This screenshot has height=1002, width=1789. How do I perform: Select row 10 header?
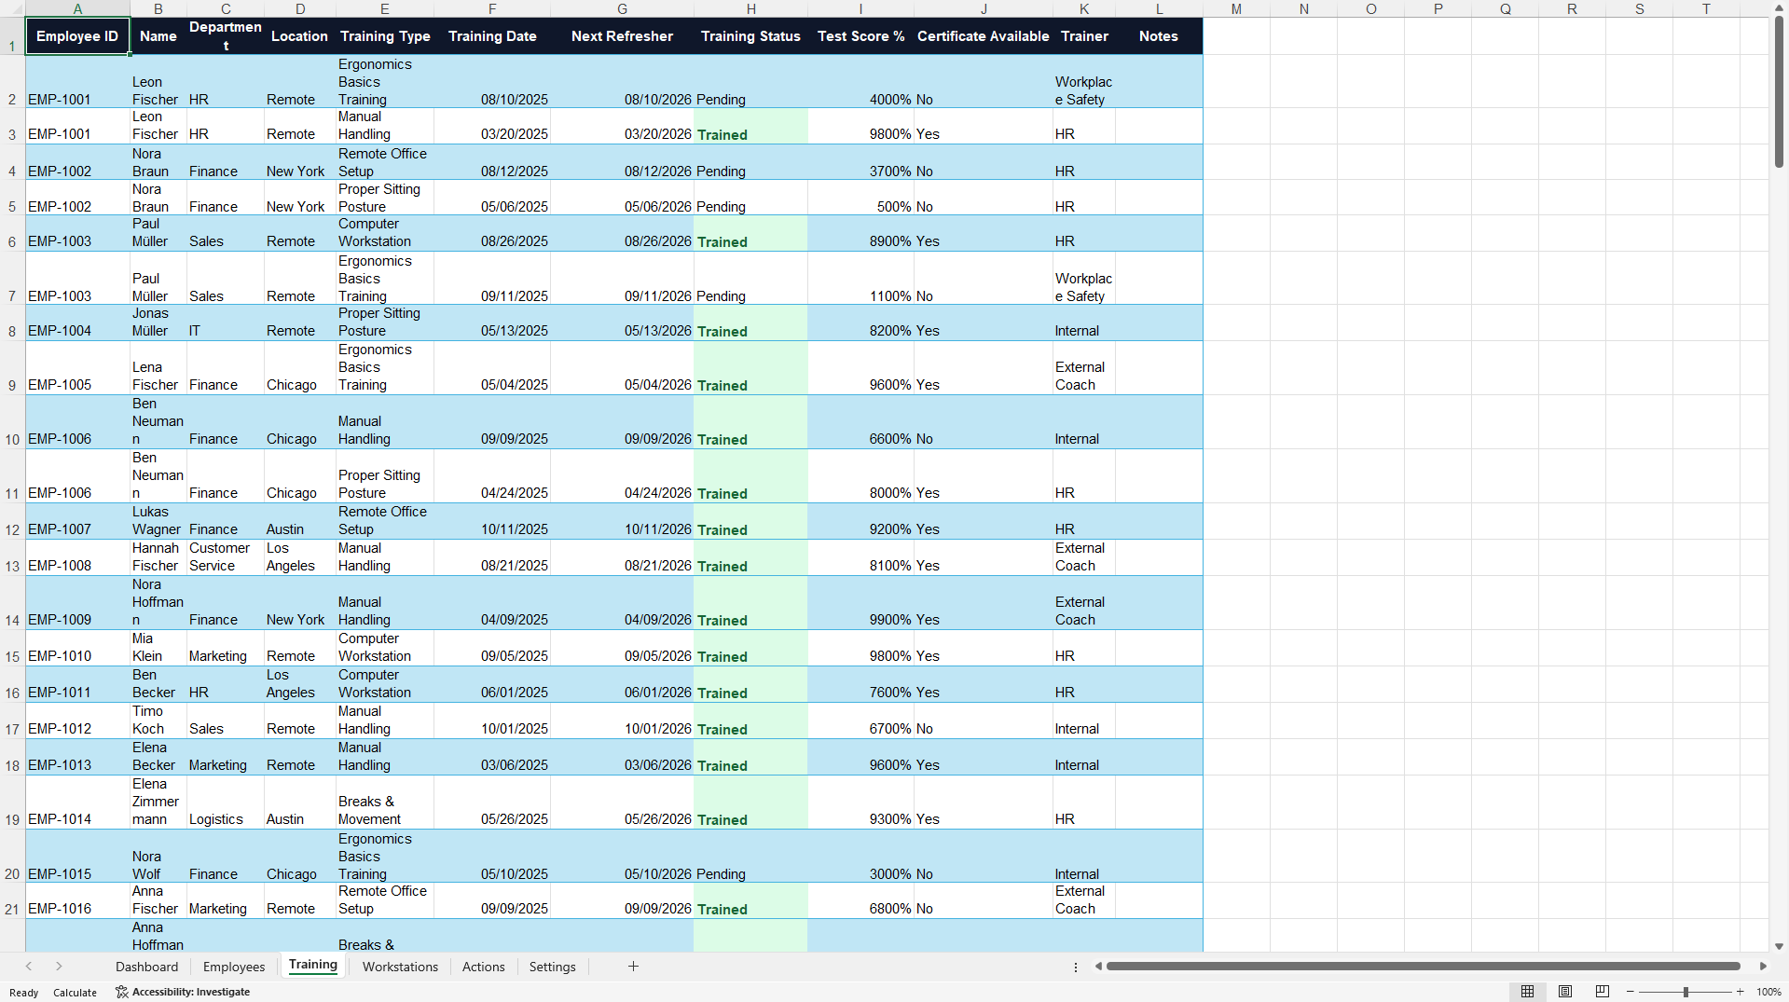click(12, 422)
